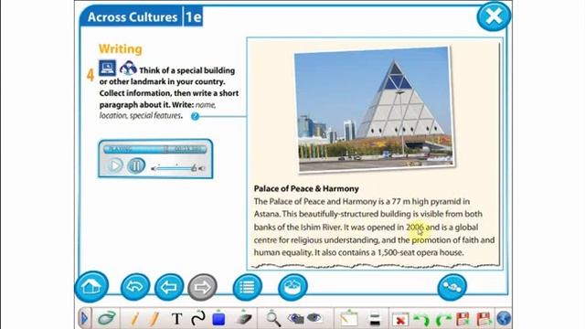Select the magnifying glass zoom tool

(x=273, y=319)
